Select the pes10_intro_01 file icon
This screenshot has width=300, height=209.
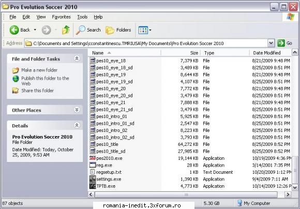93,116
